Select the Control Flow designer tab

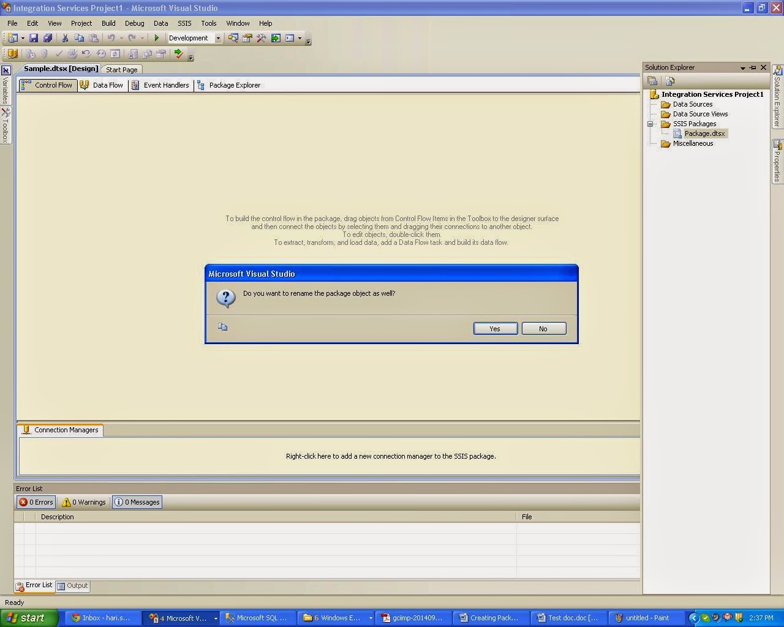coord(47,85)
